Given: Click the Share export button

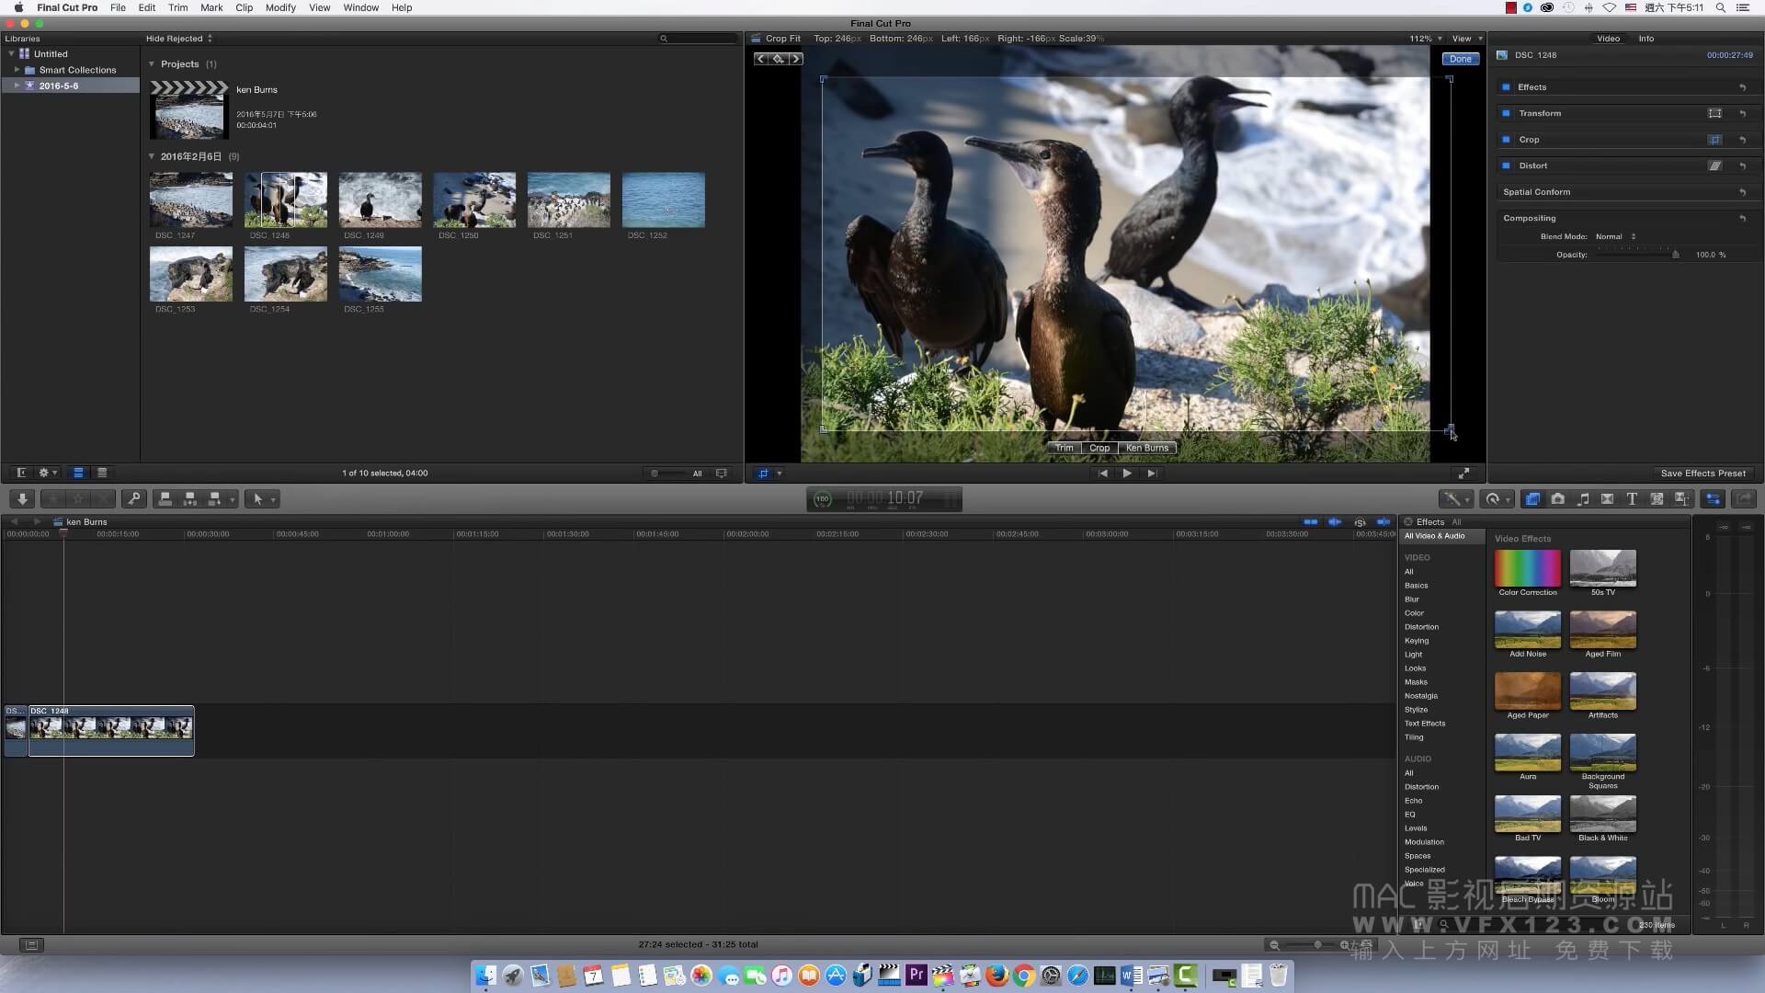Looking at the screenshot, I should click(x=1744, y=499).
